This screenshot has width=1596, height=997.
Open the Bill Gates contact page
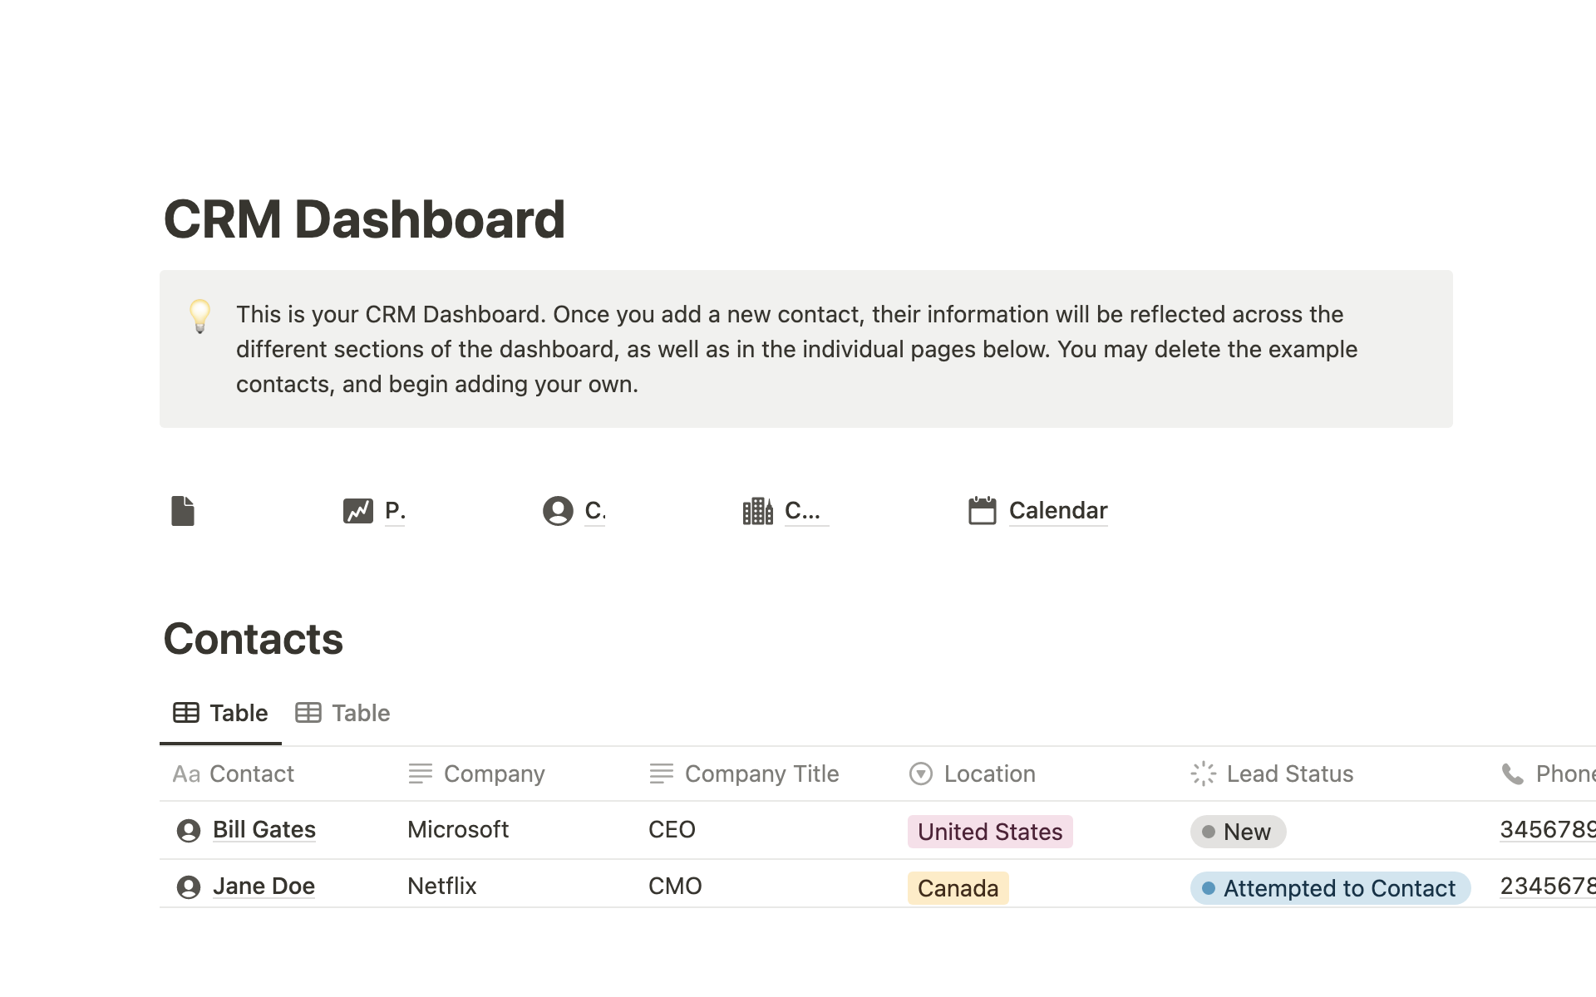click(x=264, y=829)
